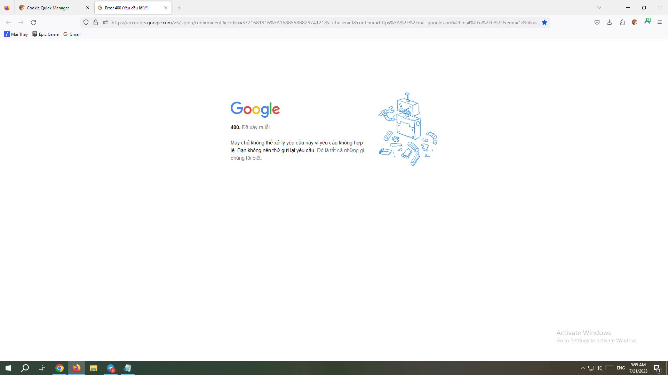Open the Downloads panel

[610, 23]
